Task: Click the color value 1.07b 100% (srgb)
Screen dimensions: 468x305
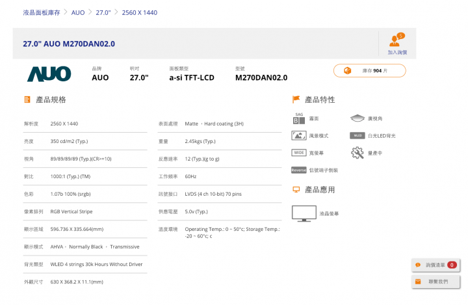Action: (70, 194)
